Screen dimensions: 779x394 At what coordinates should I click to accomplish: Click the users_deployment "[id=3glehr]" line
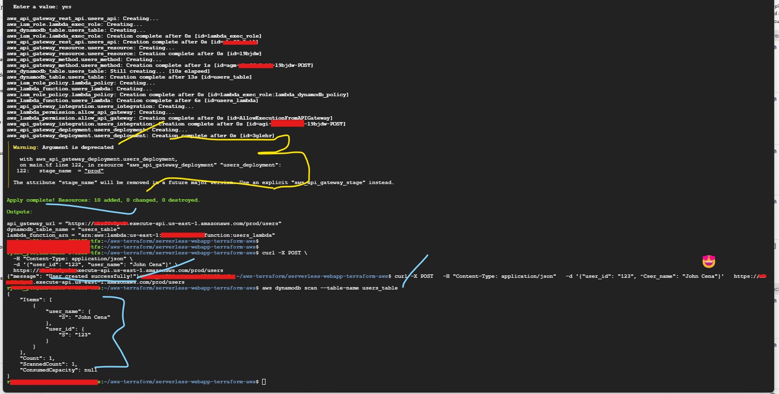140,136
